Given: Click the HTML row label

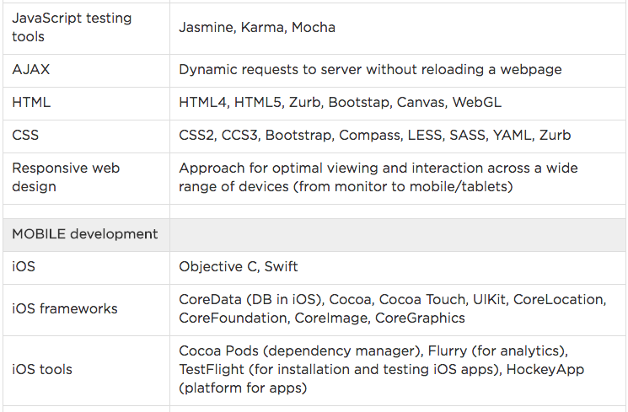Looking at the screenshot, I should tap(31, 102).
